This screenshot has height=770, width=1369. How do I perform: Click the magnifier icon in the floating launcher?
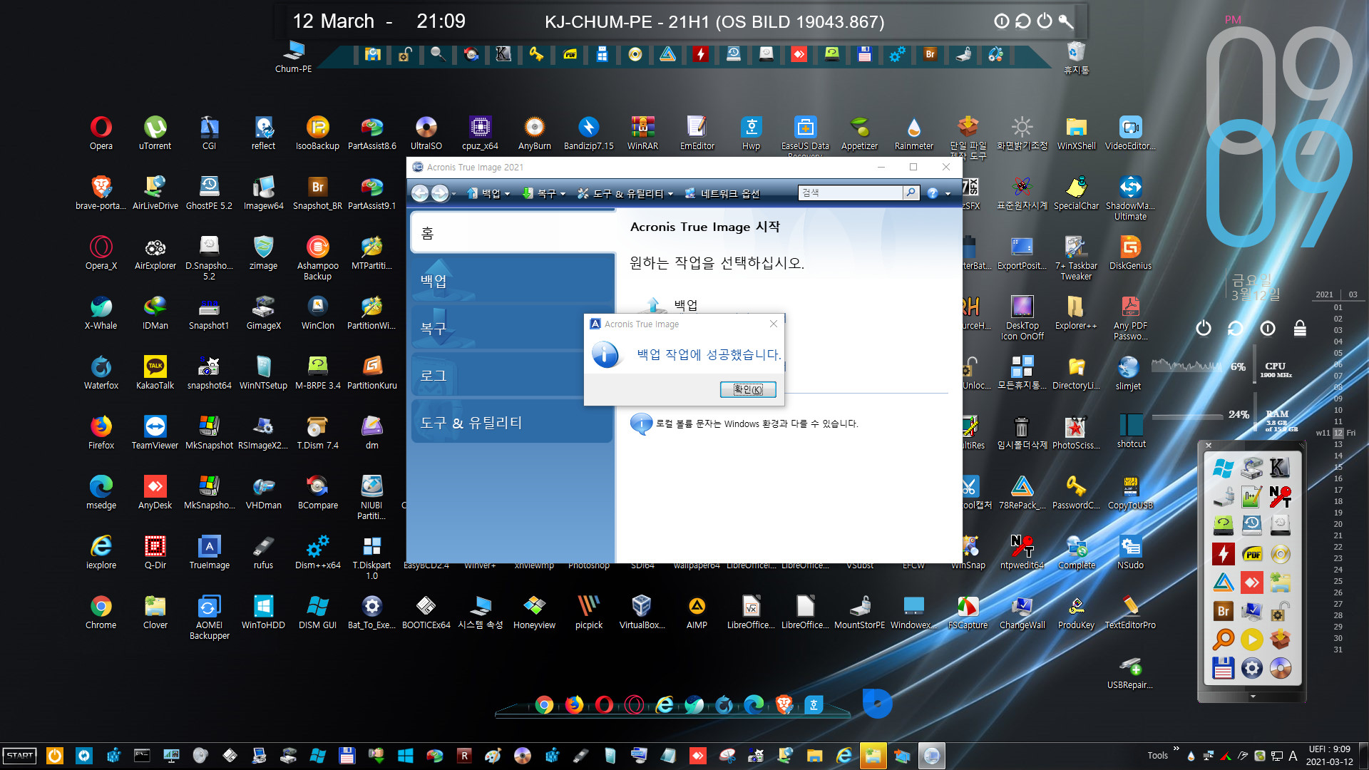coord(1224,640)
